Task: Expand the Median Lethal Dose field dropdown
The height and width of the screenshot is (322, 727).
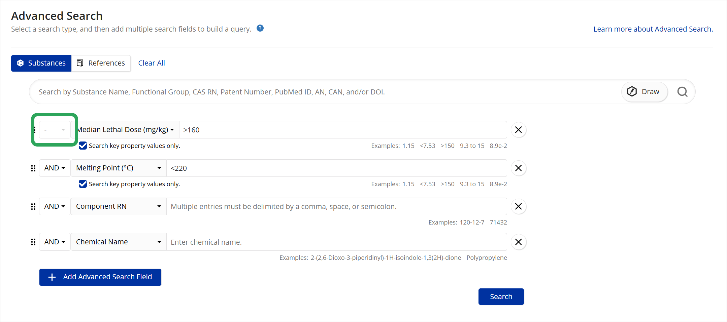Action: pos(125,130)
